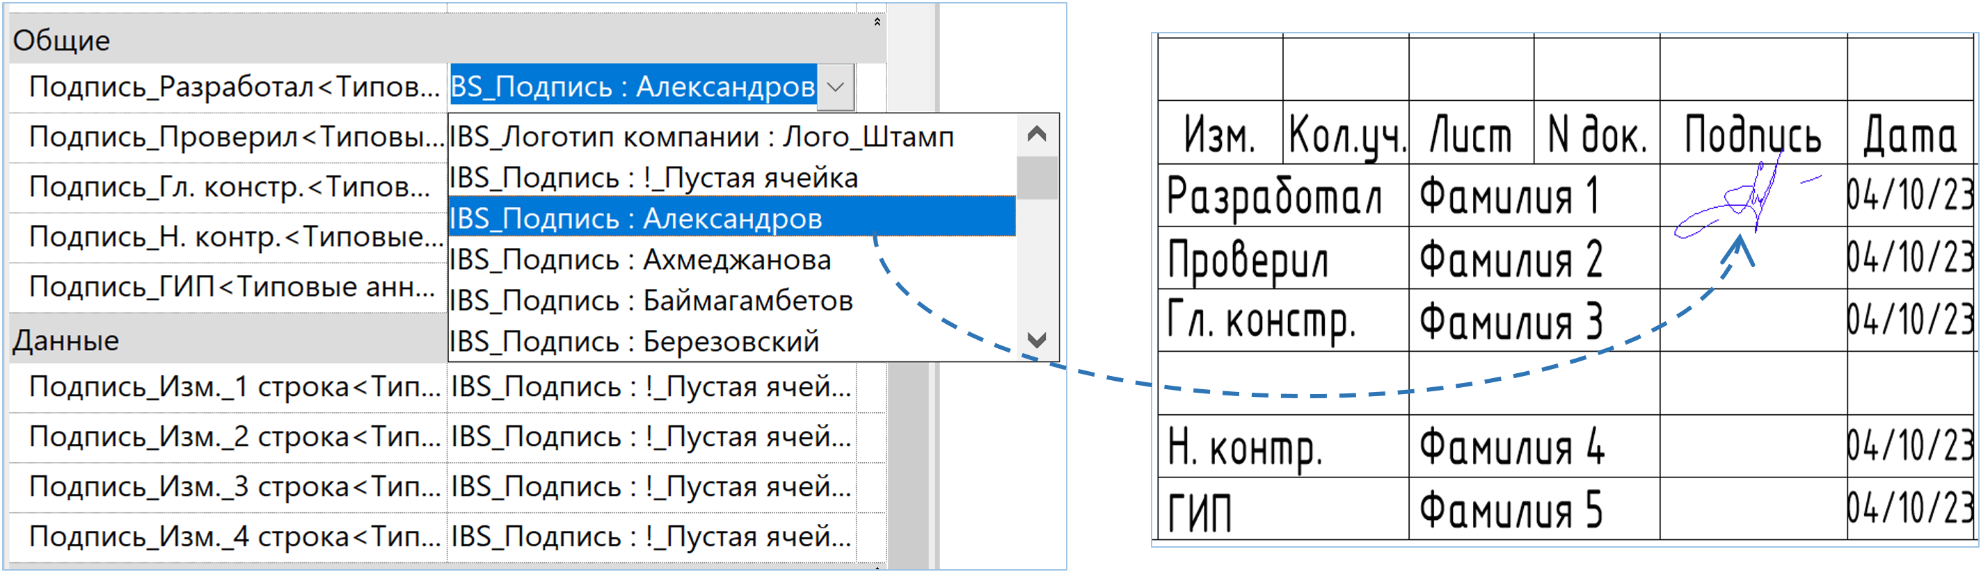
Task: Choose IBS_Подпись : Березовский in the list
Action: [732, 341]
